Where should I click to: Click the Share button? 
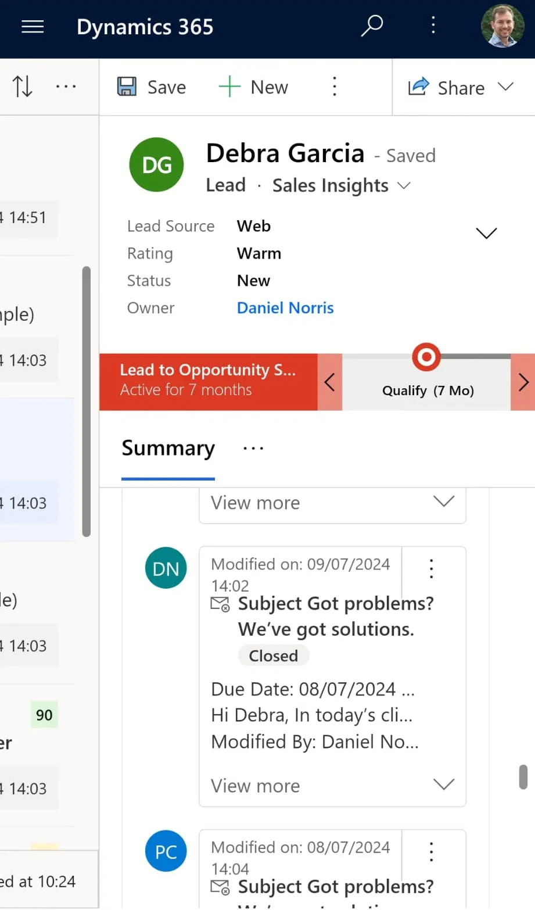446,88
